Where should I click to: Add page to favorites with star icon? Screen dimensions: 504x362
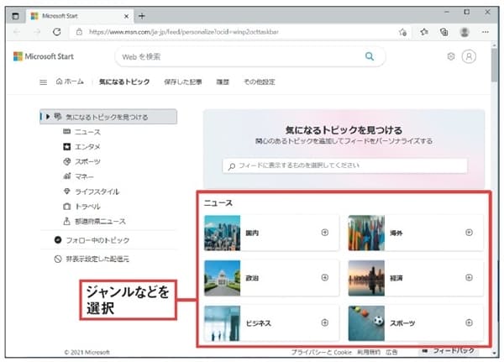tap(402, 32)
